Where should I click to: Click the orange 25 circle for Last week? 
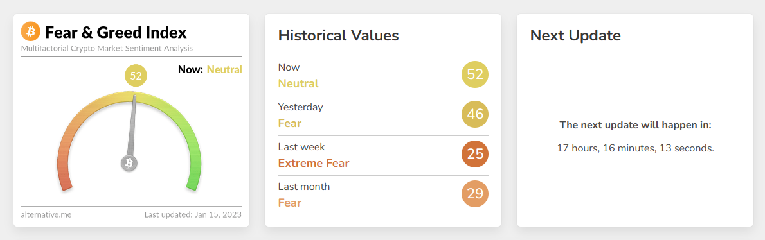474,154
